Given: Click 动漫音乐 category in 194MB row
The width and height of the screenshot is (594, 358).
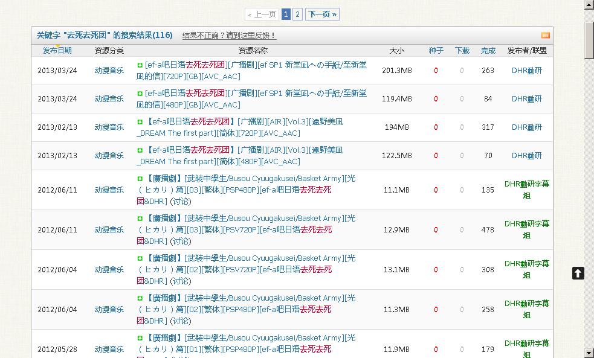Looking at the screenshot, I should coord(109,127).
